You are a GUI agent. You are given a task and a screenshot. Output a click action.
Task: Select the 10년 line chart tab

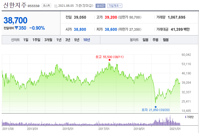coord(87,40)
